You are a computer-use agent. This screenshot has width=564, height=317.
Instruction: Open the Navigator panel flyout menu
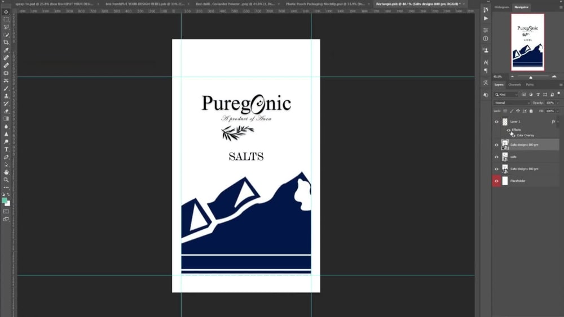click(561, 7)
